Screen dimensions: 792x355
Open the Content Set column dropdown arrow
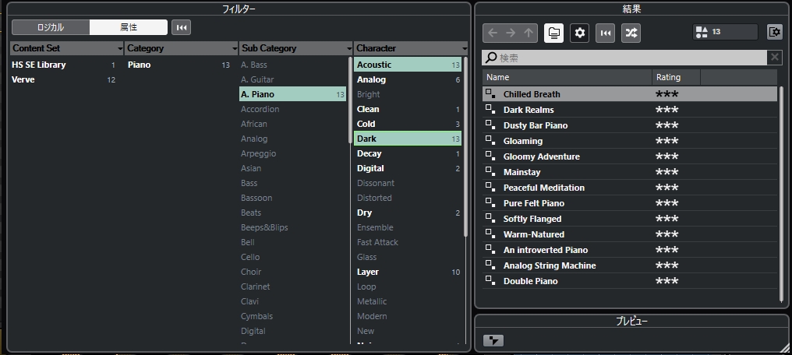pos(120,48)
